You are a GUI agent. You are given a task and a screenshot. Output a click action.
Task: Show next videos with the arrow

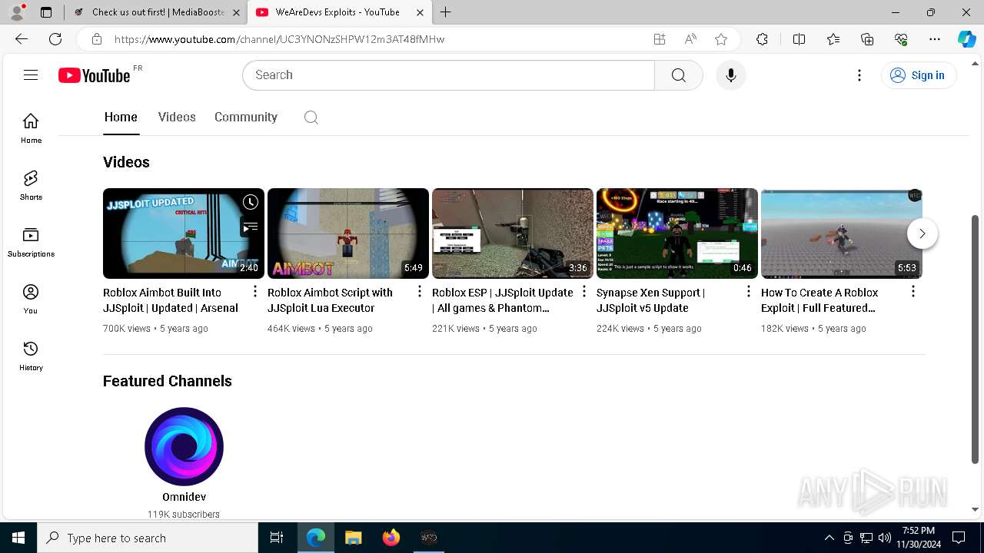tap(922, 233)
